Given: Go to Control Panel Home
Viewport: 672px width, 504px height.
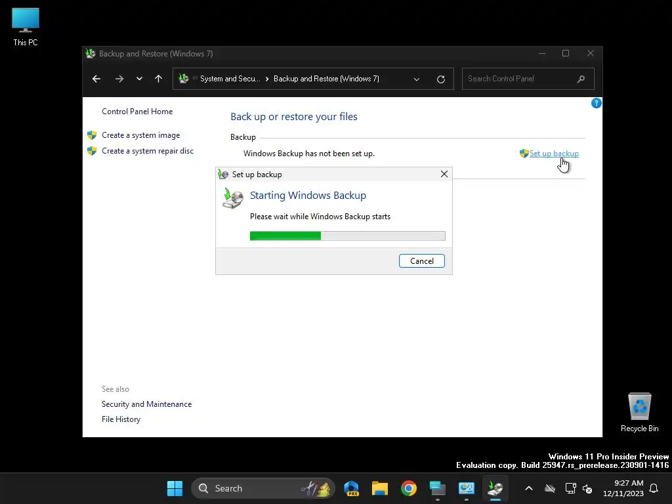Looking at the screenshot, I should pos(137,112).
